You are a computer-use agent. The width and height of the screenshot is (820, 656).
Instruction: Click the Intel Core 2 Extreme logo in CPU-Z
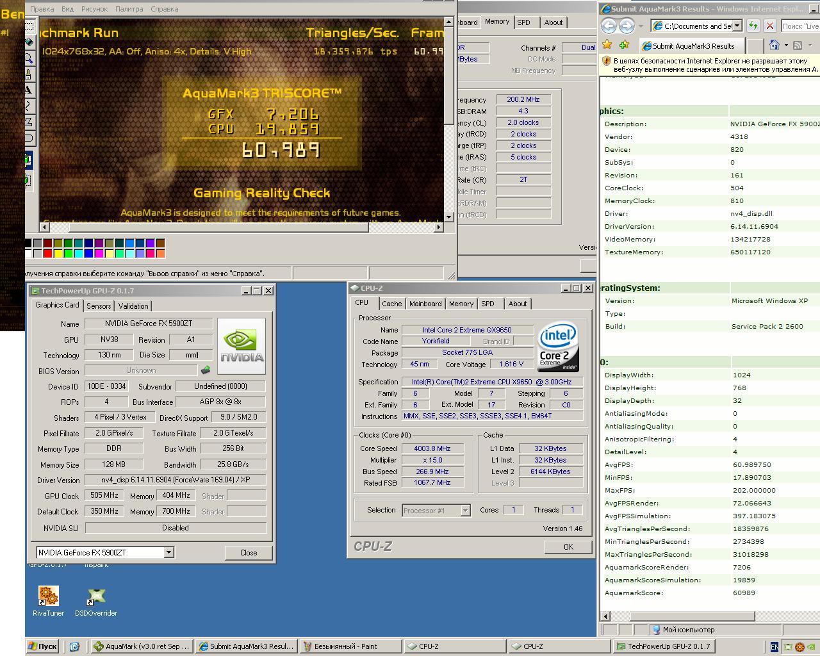click(558, 347)
